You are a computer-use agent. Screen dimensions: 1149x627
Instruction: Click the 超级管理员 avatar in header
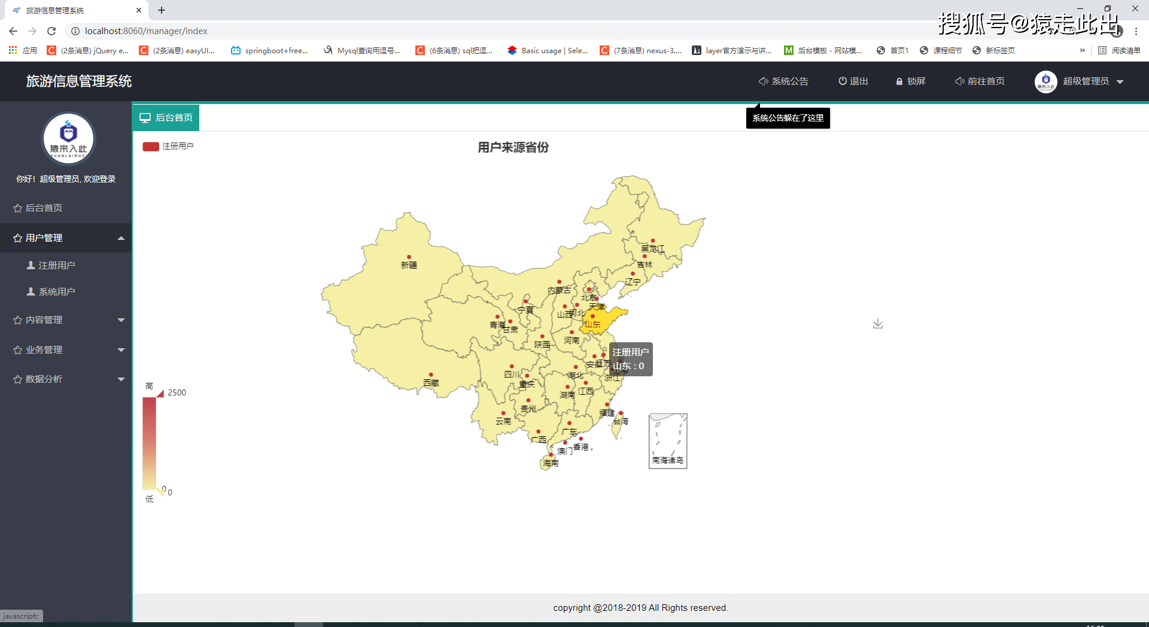click(1045, 81)
